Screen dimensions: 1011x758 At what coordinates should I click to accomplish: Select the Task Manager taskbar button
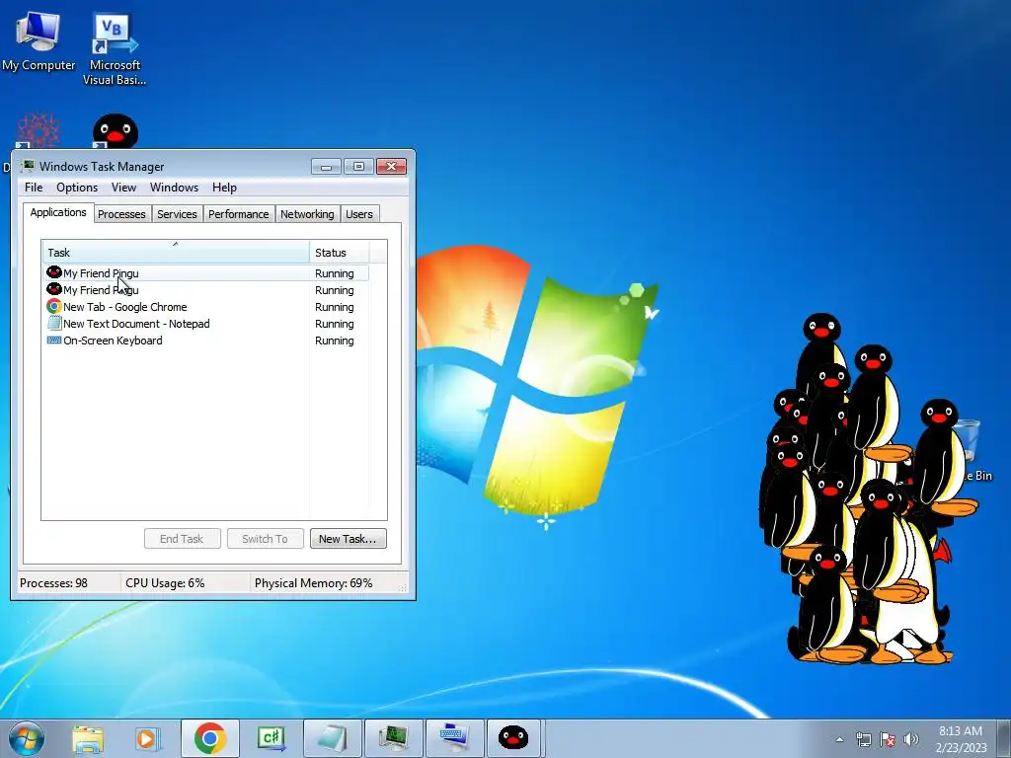(x=393, y=738)
